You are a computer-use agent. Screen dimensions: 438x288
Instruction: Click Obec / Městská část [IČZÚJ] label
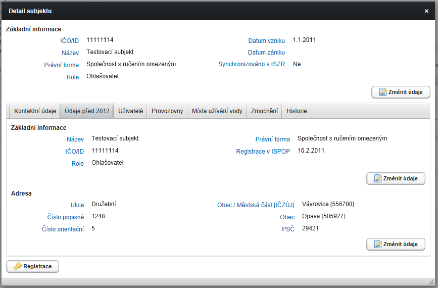256,205
